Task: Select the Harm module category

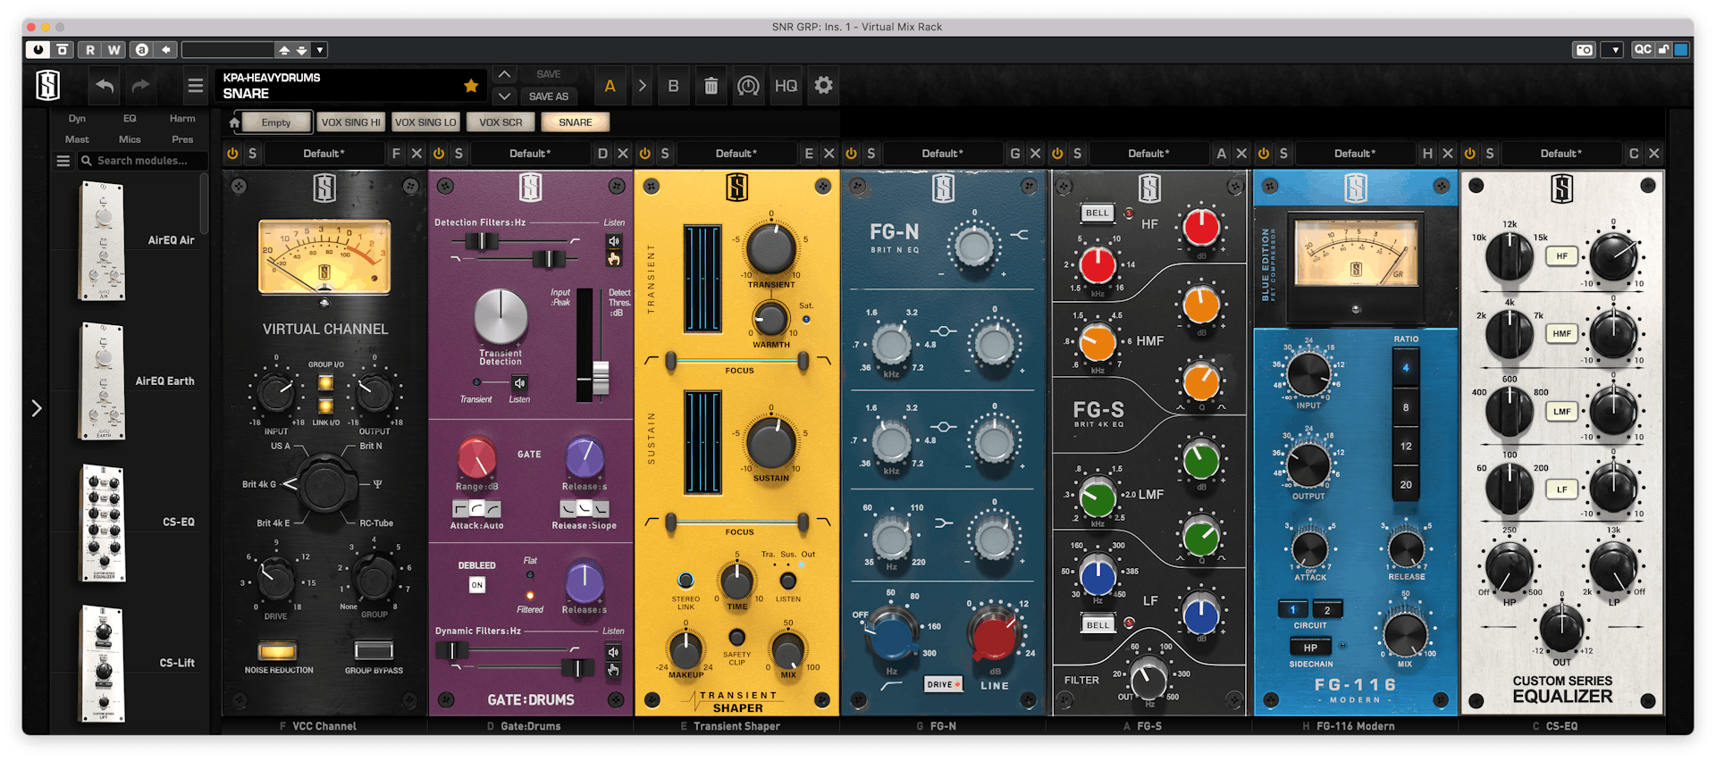Action: tap(182, 118)
